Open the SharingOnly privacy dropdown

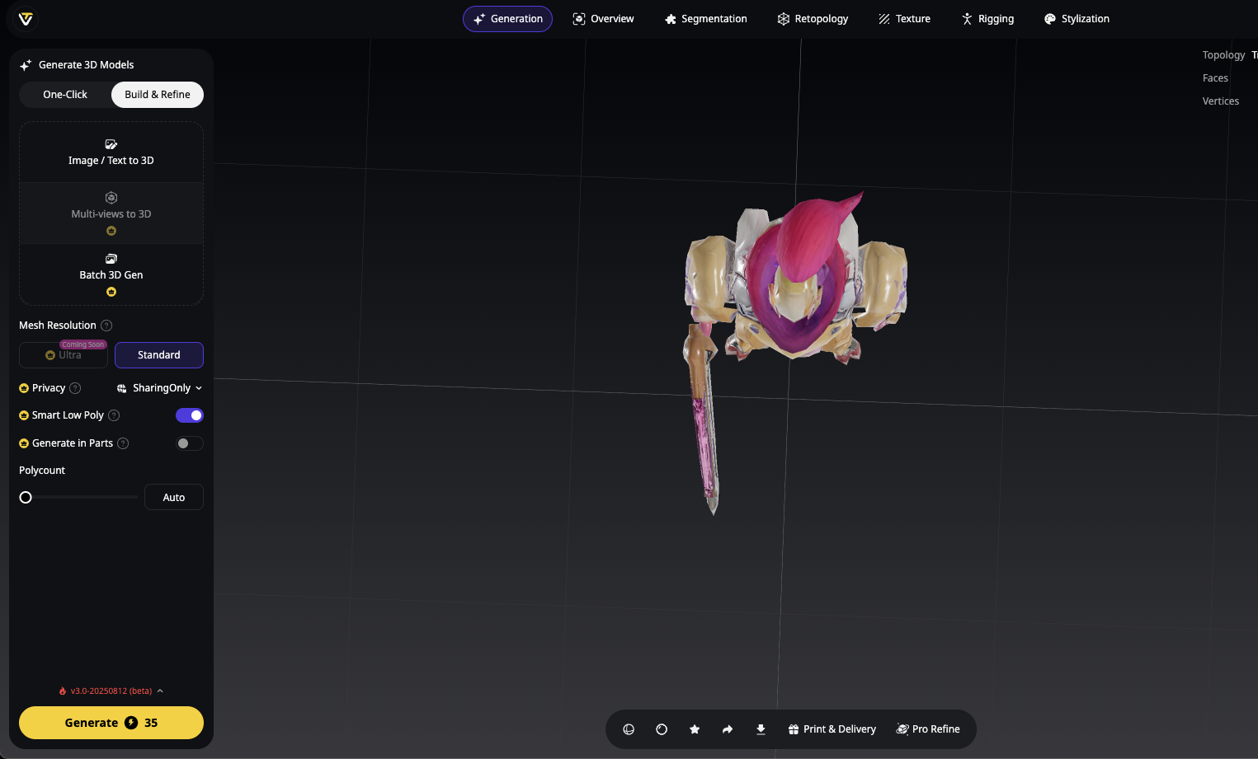coord(160,388)
